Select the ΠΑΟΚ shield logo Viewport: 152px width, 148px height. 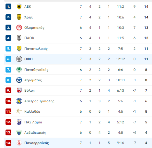19,38
